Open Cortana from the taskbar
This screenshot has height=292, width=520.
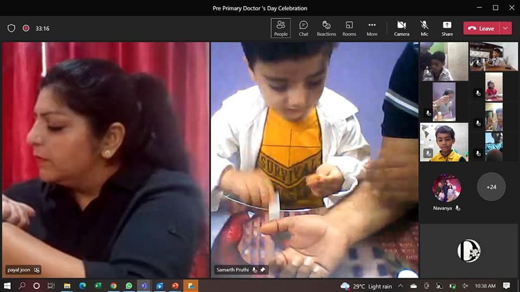click(x=36, y=286)
